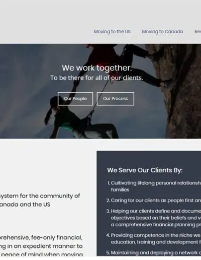Click the 'fee-only financial' text line

click(41, 238)
